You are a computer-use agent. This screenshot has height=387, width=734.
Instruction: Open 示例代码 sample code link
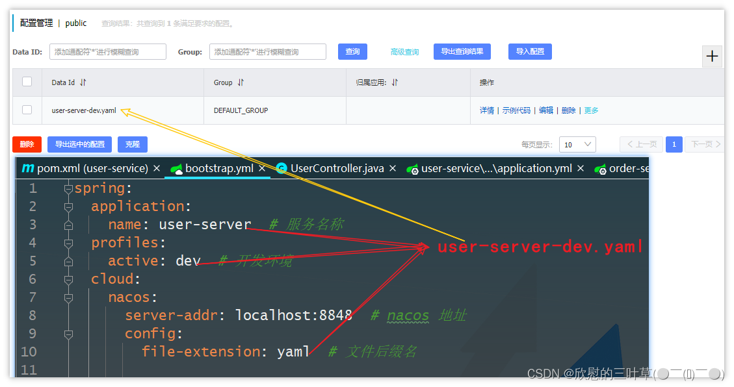516,110
